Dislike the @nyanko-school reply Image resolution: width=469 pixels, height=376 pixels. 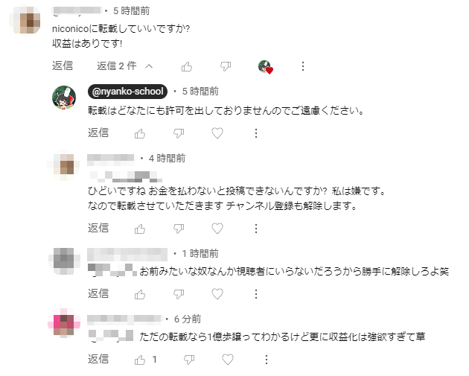click(179, 133)
